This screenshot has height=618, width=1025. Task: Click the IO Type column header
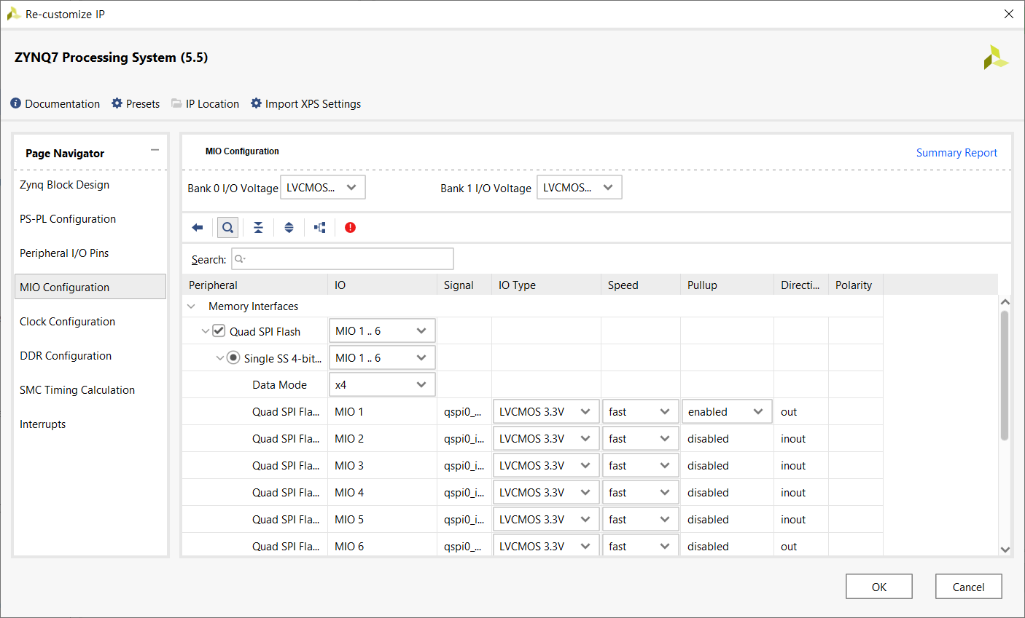(546, 285)
